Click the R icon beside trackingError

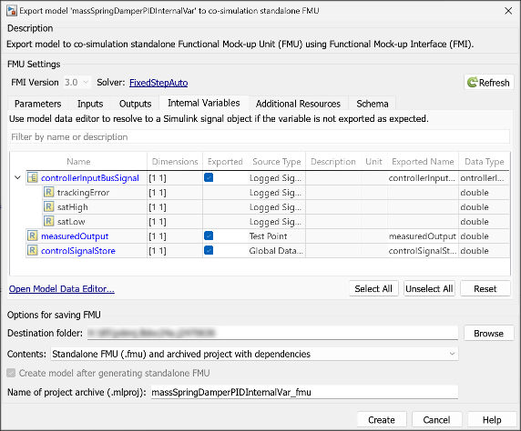point(48,193)
